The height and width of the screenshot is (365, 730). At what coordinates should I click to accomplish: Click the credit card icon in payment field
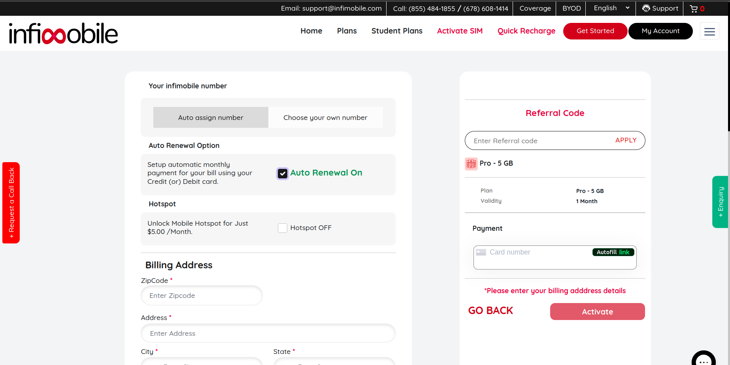[x=481, y=253]
